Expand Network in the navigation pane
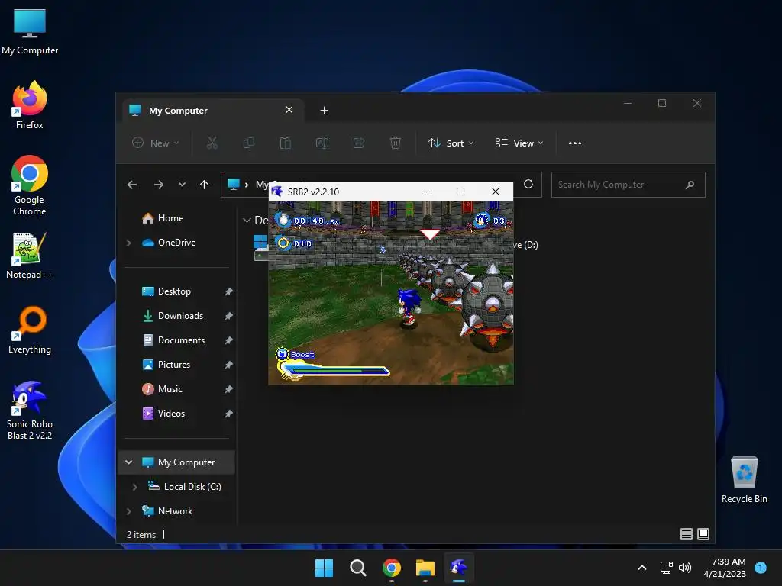782x586 pixels. [128, 511]
